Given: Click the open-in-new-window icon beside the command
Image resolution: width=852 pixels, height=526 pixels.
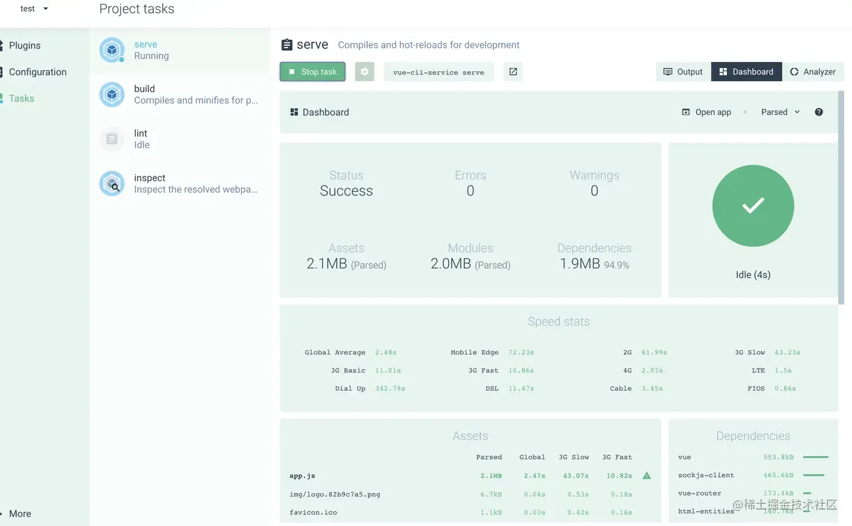Looking at the screenshot, I should coord(513,72).
